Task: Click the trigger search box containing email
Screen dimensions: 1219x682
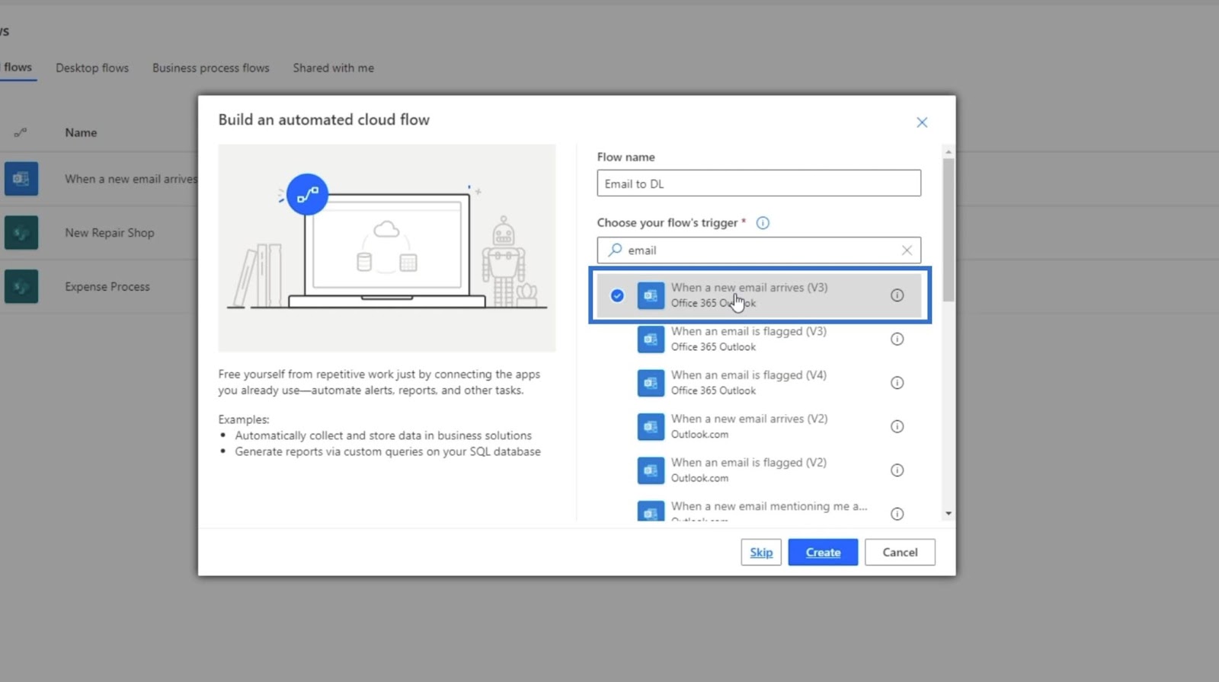Action: coord(759,250)
